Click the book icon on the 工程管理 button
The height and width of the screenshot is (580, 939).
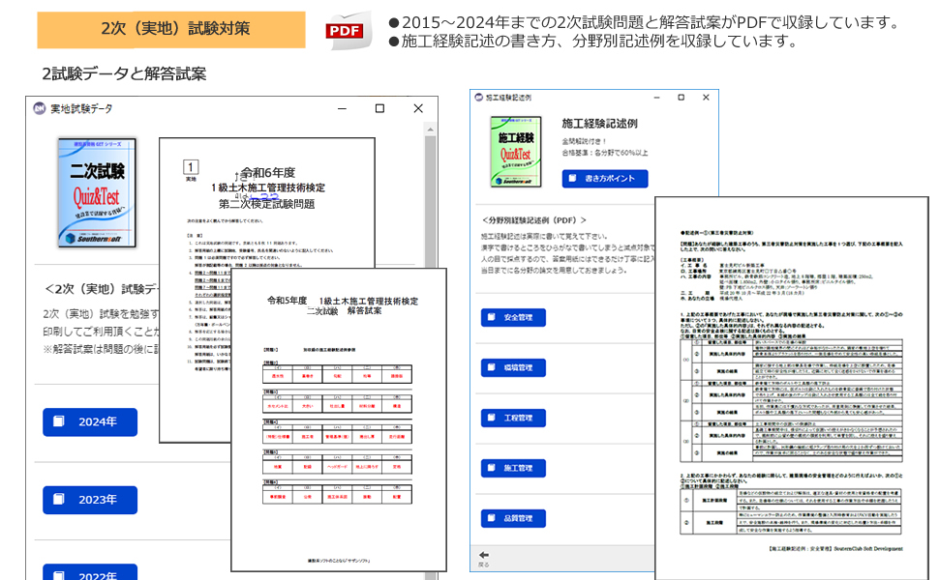492,418
